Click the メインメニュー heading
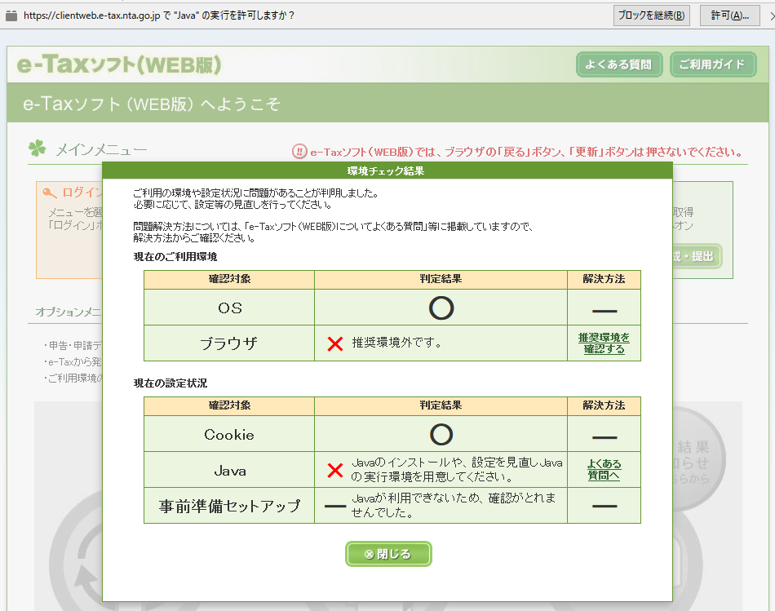775x611 pixels. [101, 149]
